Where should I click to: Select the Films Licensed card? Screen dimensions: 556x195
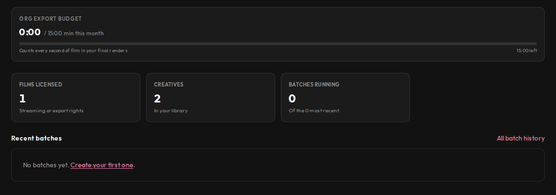(76, 98)
